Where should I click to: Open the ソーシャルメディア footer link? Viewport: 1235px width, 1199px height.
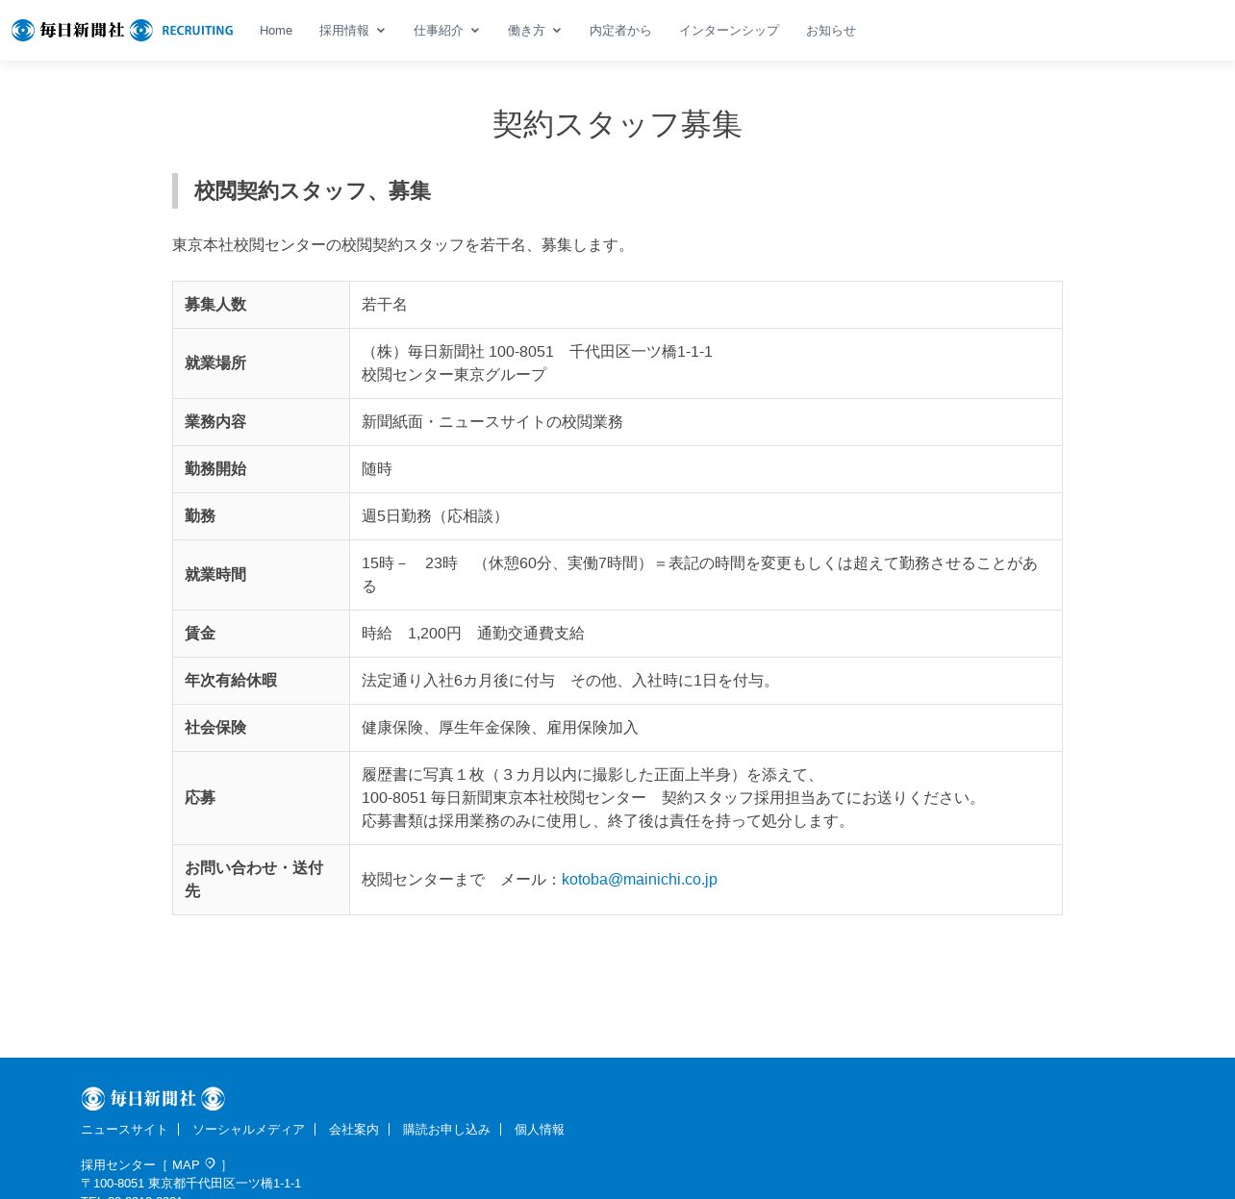248,1130
